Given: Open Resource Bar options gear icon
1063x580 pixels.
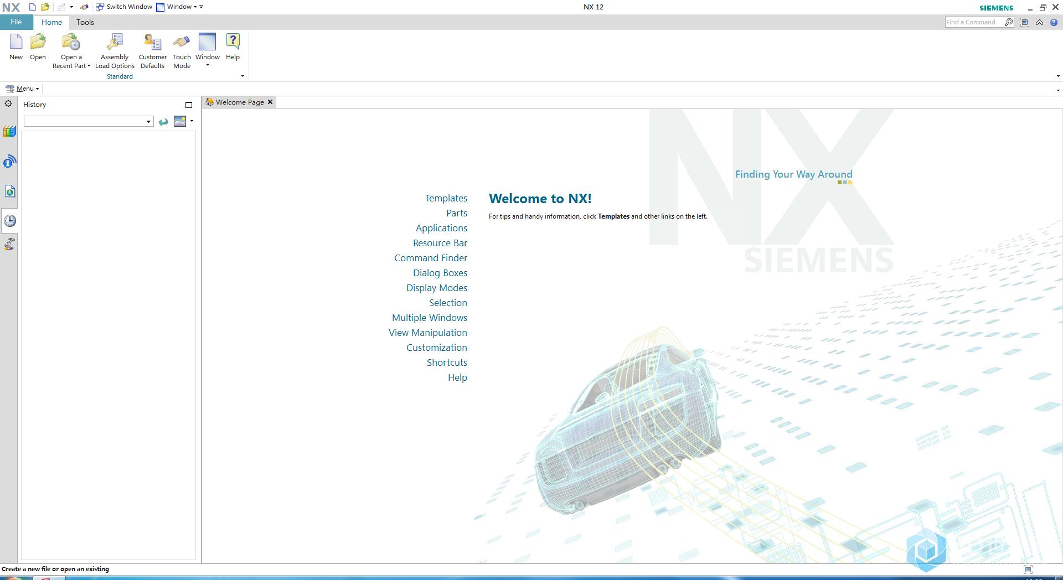Looking at the screenshot, I should point(8,103).
